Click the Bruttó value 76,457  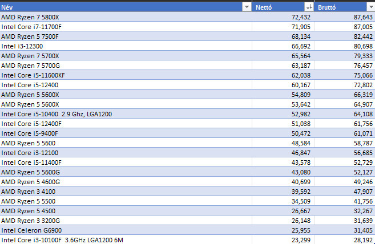point(363,66)
